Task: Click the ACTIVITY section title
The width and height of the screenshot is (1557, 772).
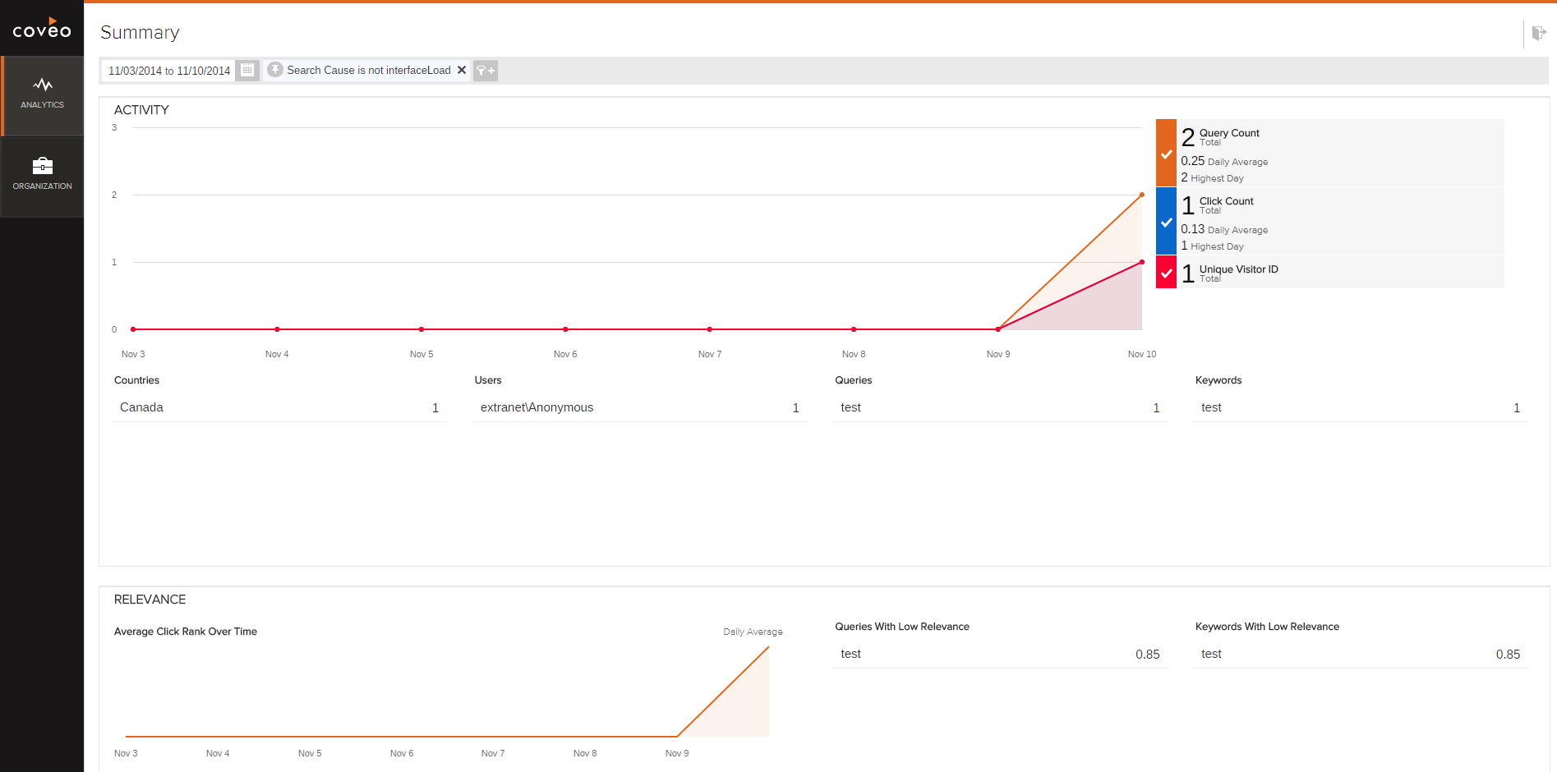Action: (141, 109)
